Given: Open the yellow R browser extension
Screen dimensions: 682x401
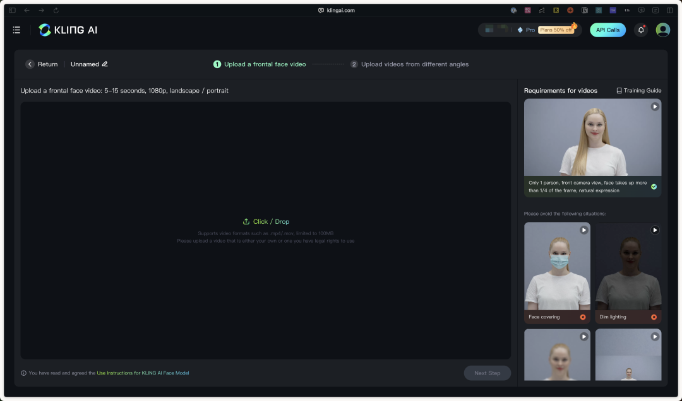Looking at the screenshot, I should point(556,11).
